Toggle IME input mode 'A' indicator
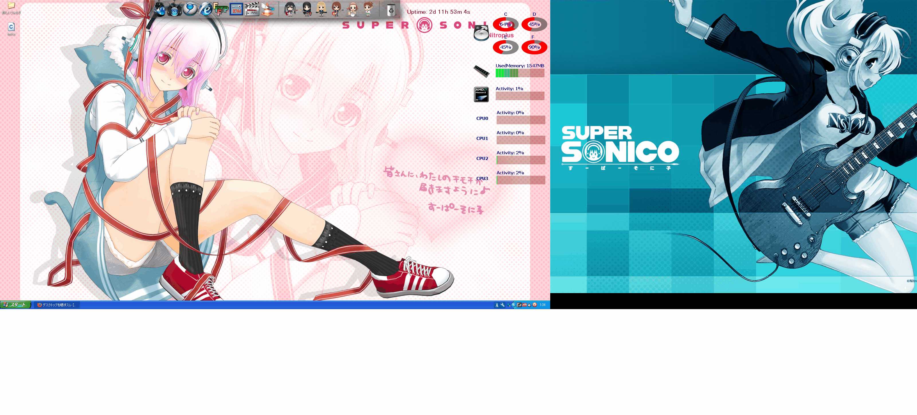Screen dimensions: 917x415 click(x=497, y=305)
